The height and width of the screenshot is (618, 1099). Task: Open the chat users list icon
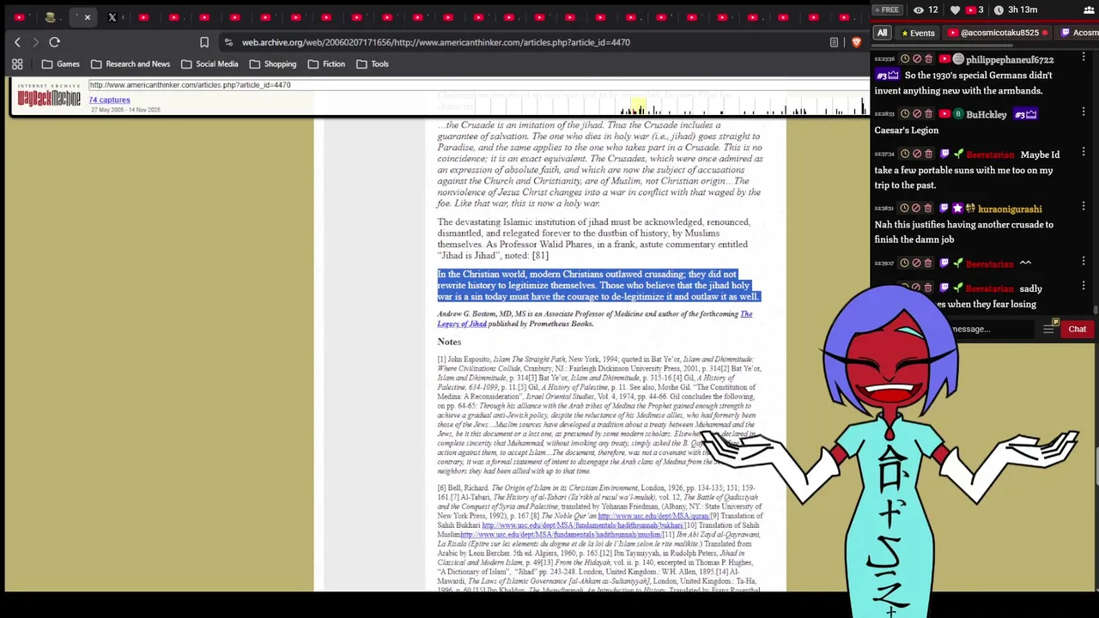pos(1089,9)
